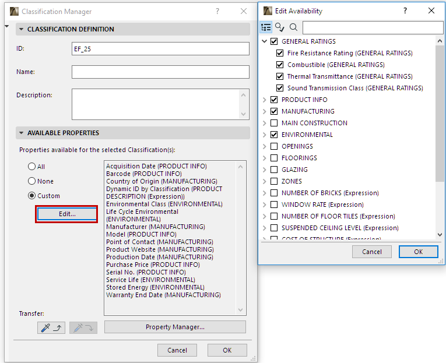The image size is (446, 363).
Task: Check the GLAZING checkbox
Action: tap(274, 170)
